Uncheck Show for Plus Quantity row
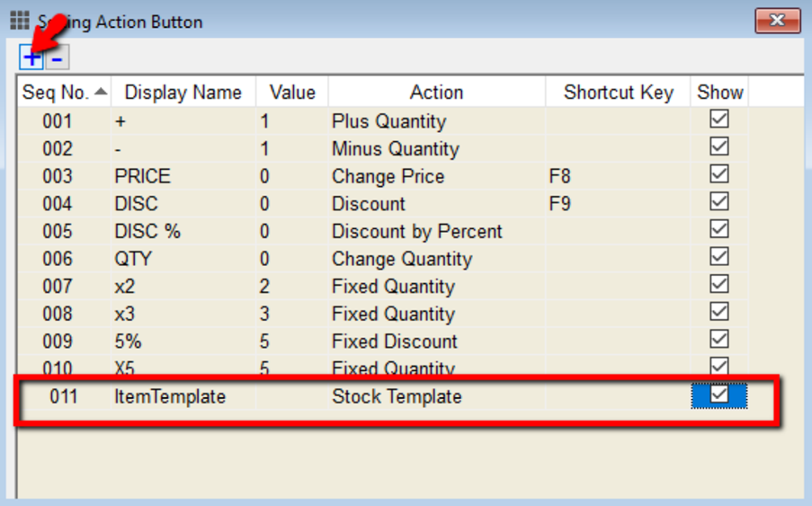The height and width of the screenshot is (506, 812). (x=718, y=120)
